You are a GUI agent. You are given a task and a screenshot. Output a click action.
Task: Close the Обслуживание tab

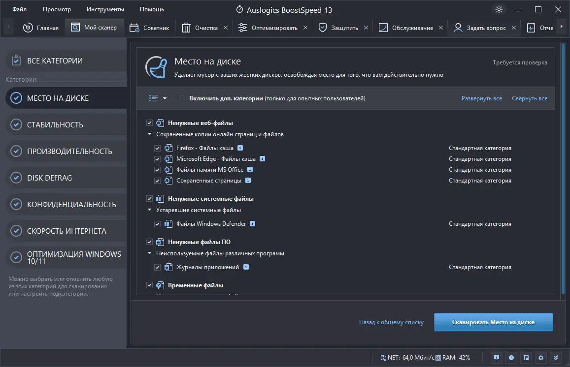441,28
